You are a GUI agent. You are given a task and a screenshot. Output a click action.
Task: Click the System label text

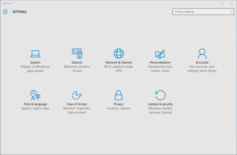[35, 62]
